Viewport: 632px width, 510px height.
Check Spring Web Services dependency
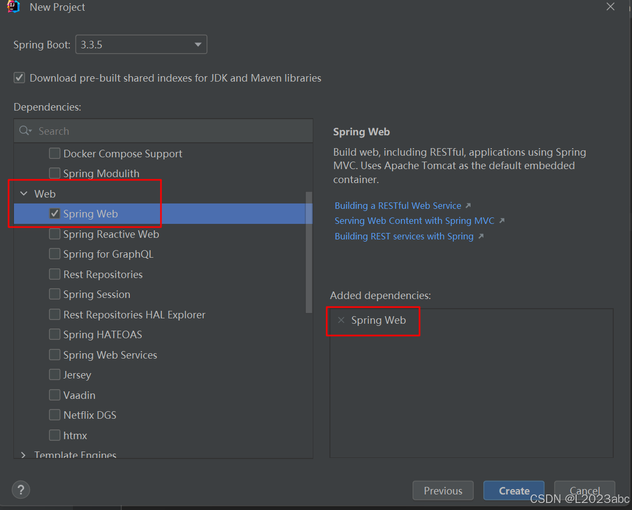click(54, 355)
